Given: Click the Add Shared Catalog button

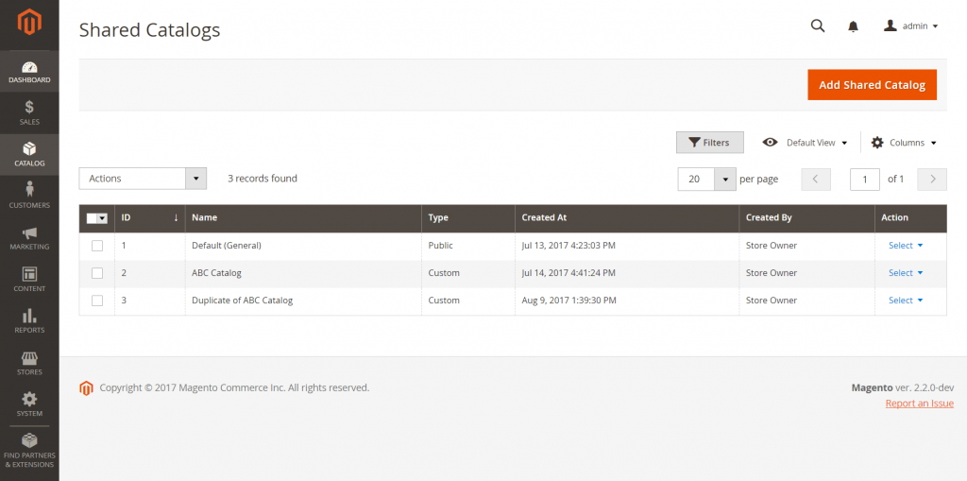Looking at the screenshot, I should (x=872, y=85).
